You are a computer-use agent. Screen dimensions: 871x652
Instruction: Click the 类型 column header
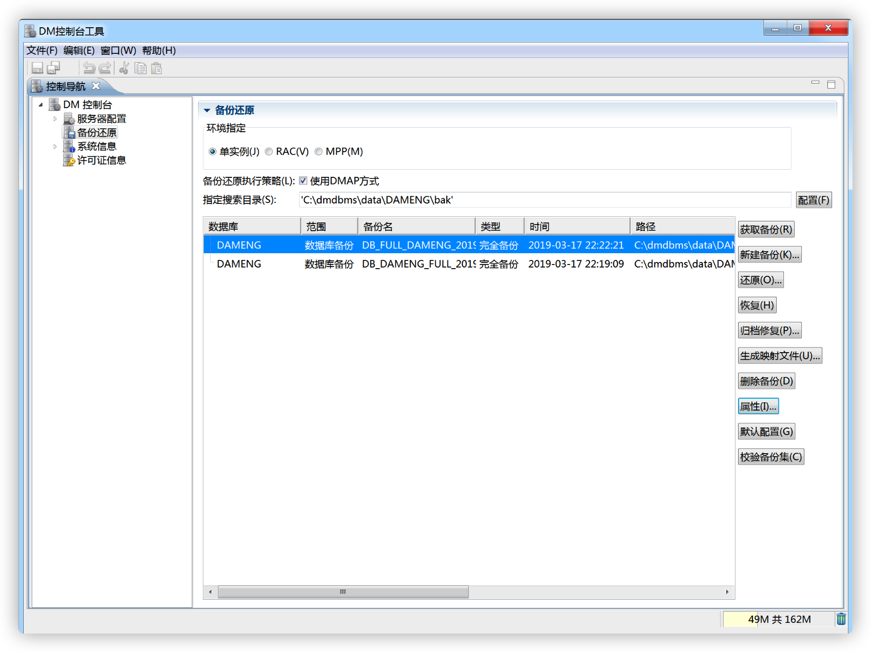(x=500, y=226)
